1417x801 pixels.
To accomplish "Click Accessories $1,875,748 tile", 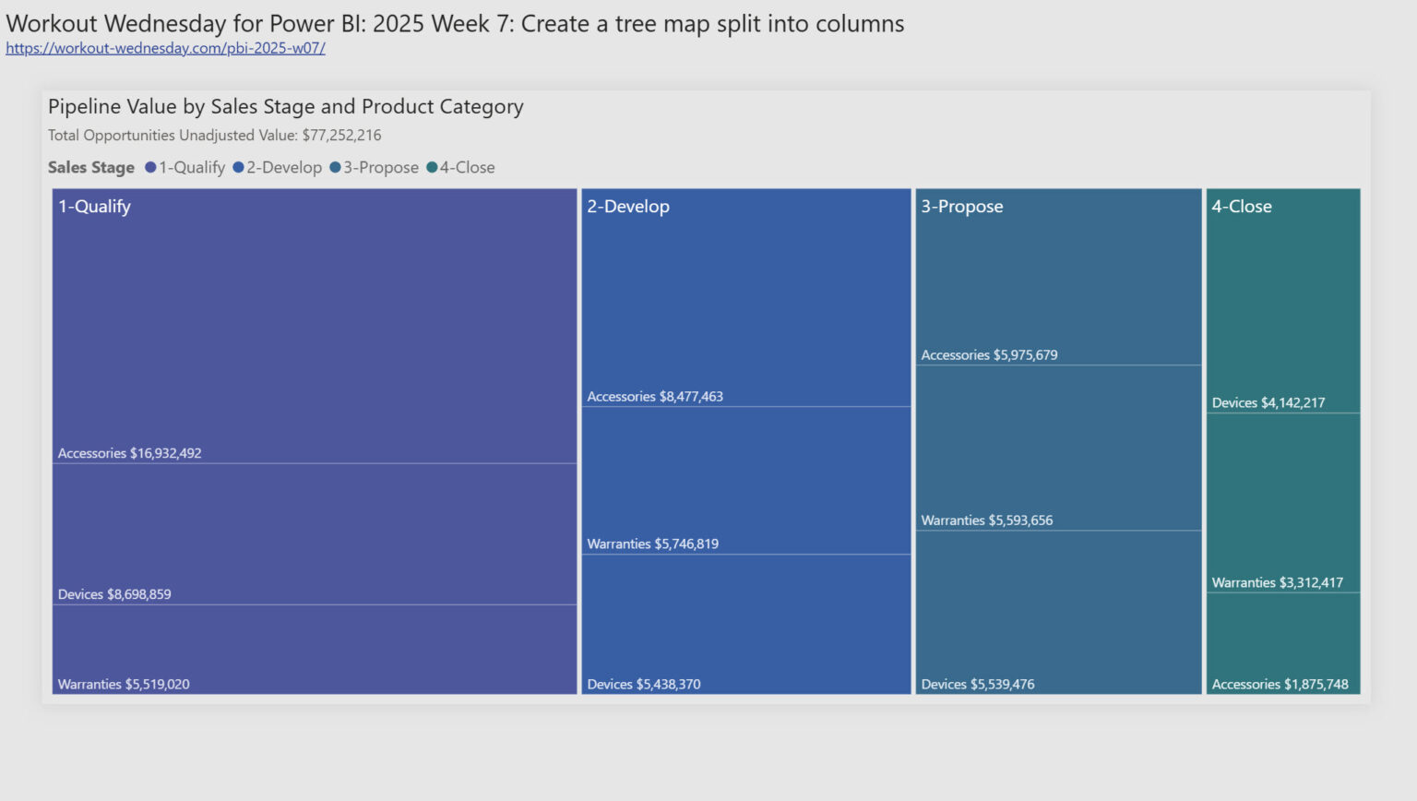I will [x=1283, y=646].
